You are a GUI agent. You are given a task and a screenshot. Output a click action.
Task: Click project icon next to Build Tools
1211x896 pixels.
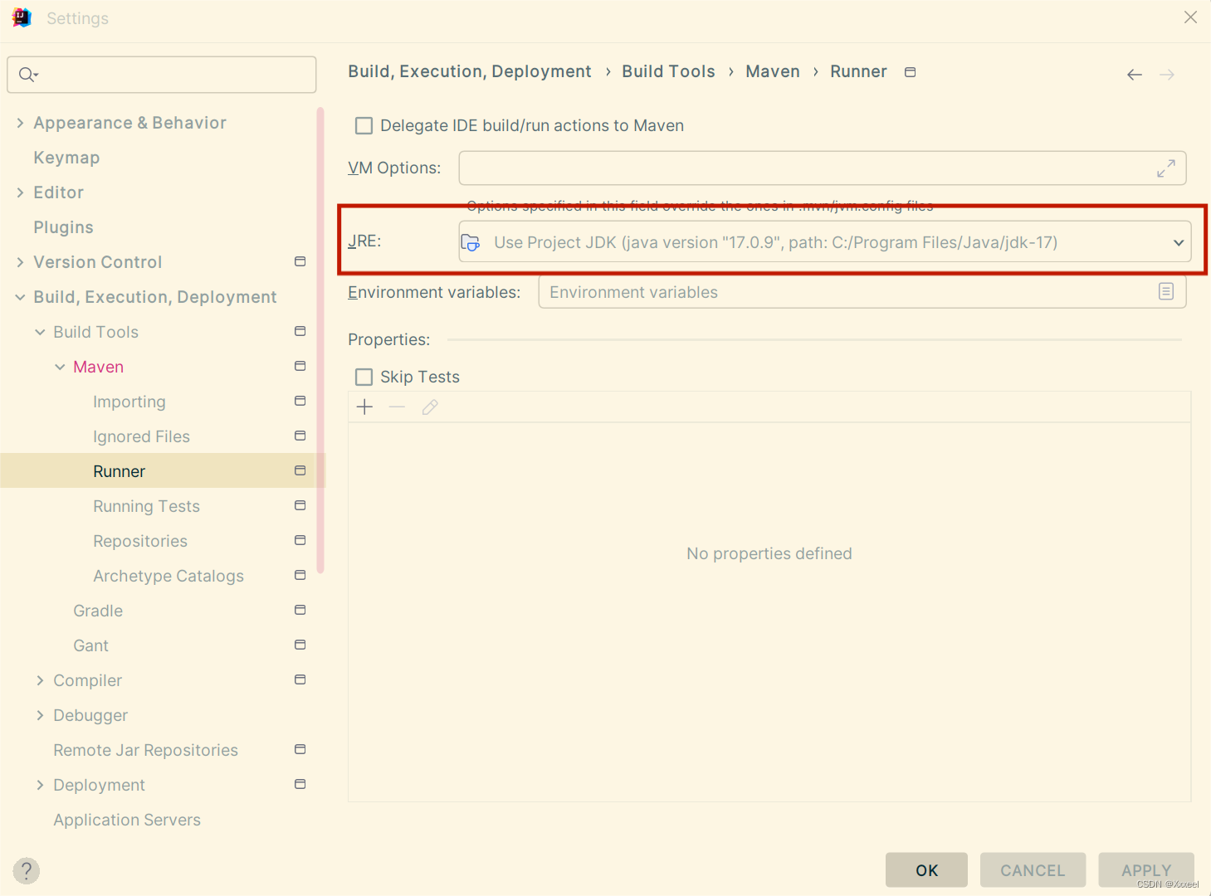(300, 331)
